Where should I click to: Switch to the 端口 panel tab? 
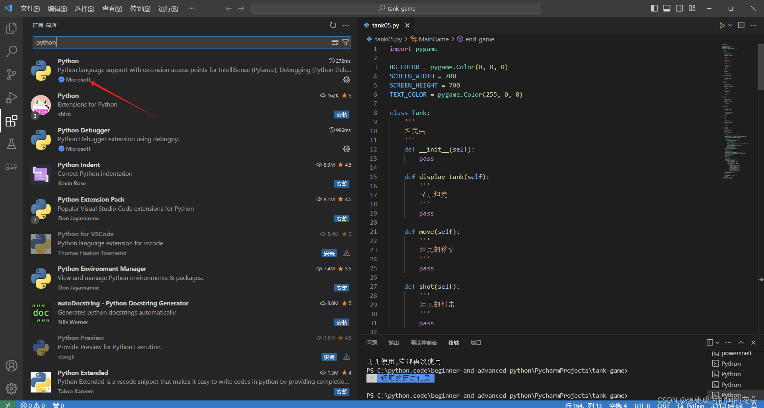click(476, 343)
